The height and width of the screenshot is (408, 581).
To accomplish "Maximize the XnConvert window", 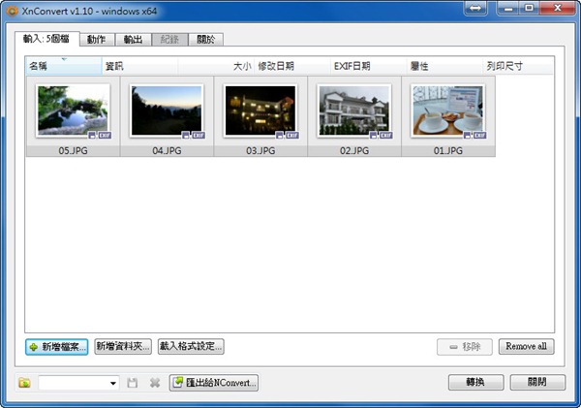I will click(x=530, y=8).
